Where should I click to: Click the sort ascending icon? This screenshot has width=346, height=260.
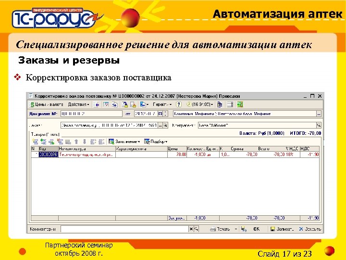point(93,142)
